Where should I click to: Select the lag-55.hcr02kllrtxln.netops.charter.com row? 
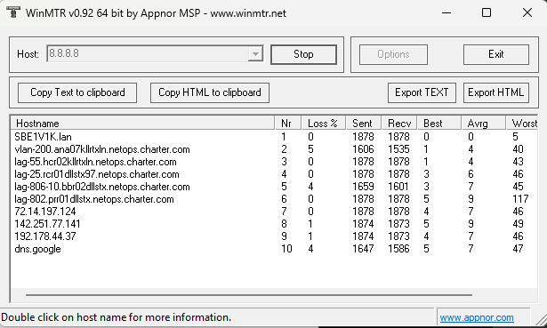click(274, 162)
